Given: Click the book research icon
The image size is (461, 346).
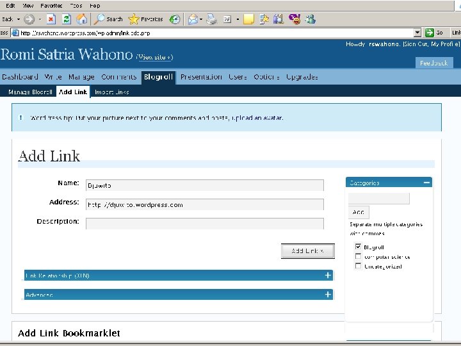Looking at the screenshot, I should [278, 19].
